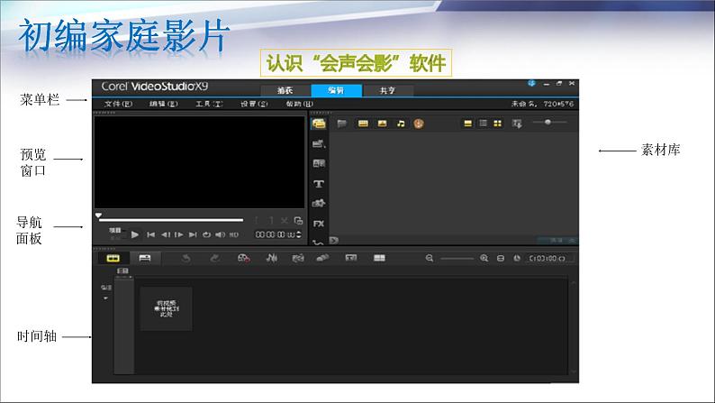Screen dimensions: 715x403
Task: Open the FX filter library category
Action: coord(319,224)
